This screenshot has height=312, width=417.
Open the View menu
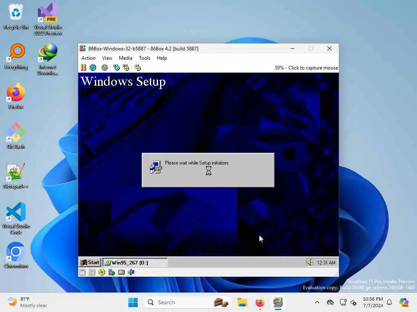(x=107, y=58)
